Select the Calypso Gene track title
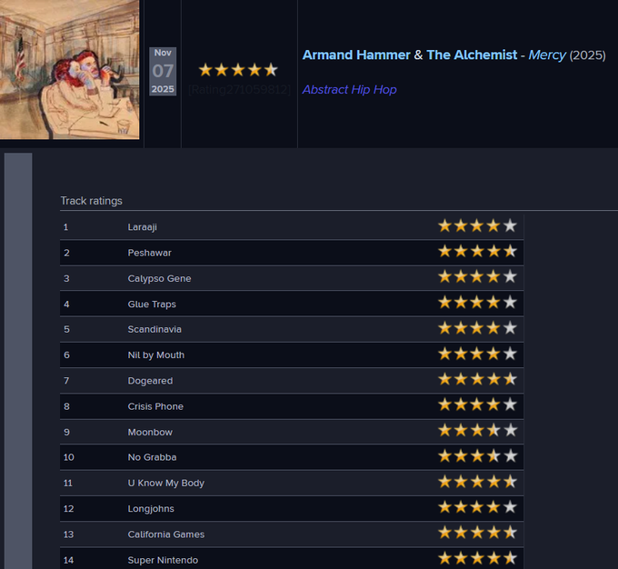The width and height of the screenshot is (618, 569). click(159, 279)
